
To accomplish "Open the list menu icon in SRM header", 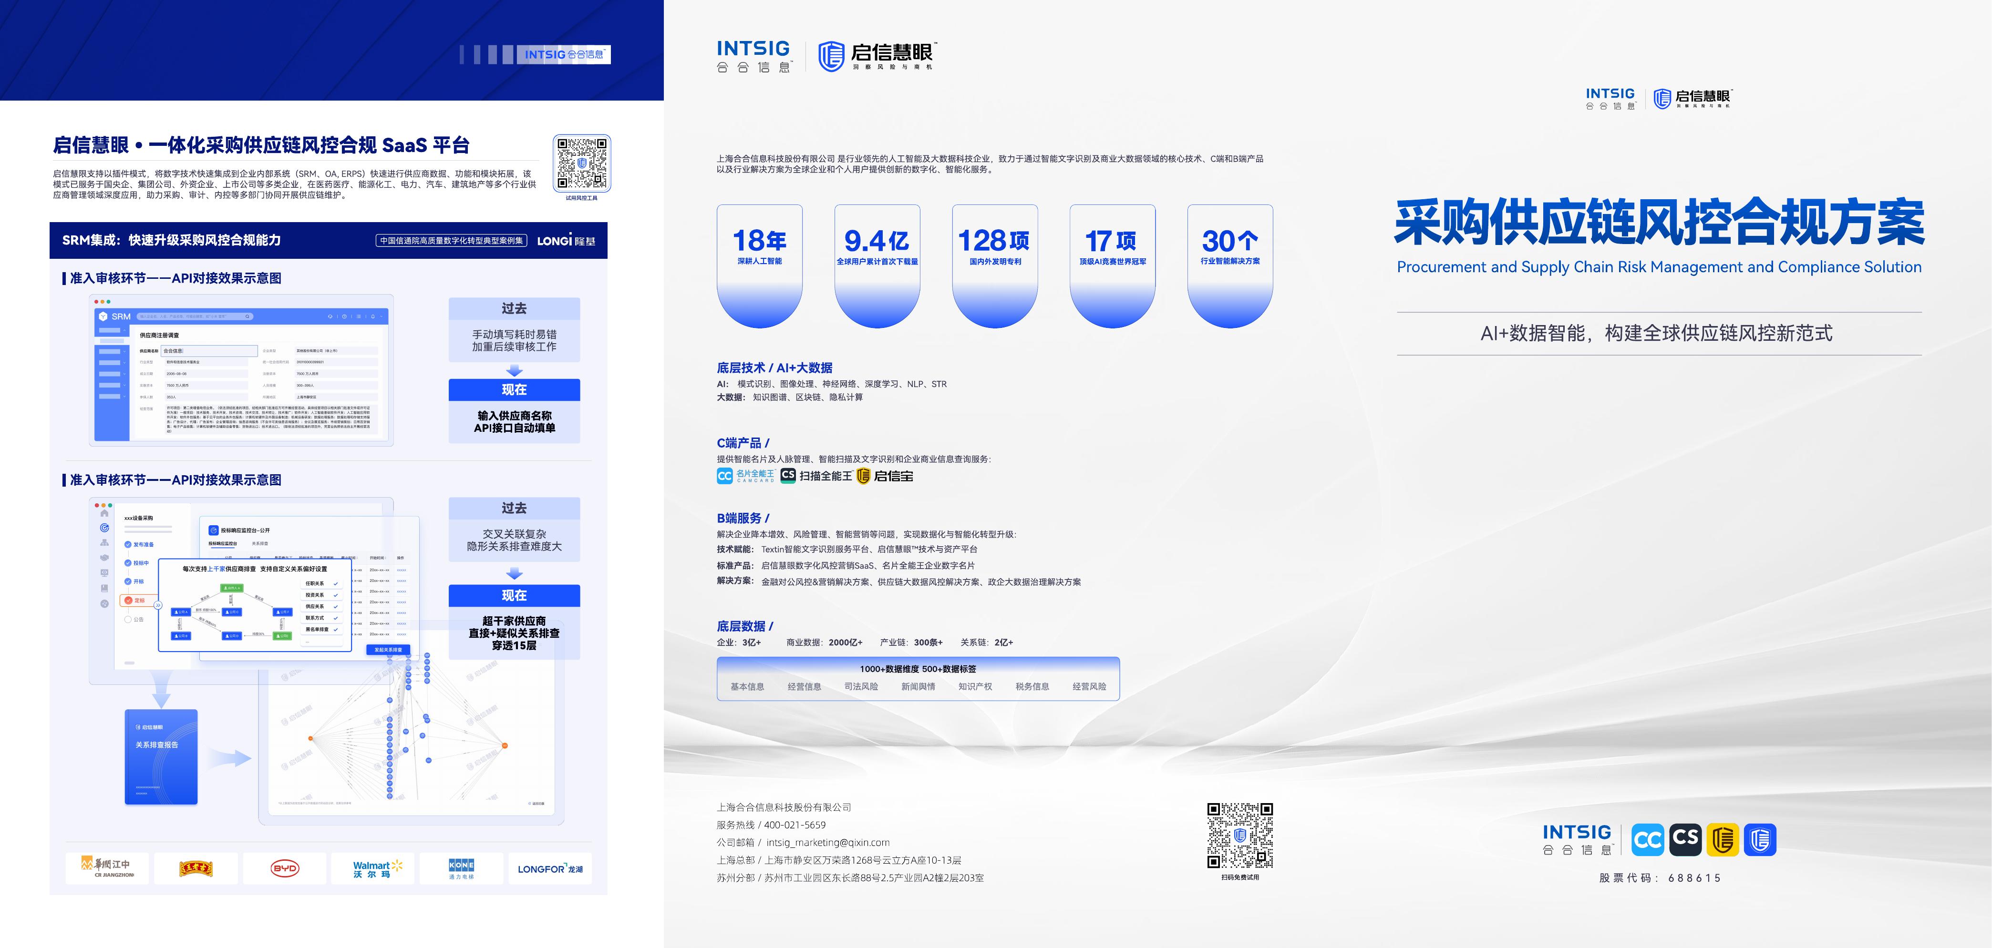I will click(x=359, y=317).
